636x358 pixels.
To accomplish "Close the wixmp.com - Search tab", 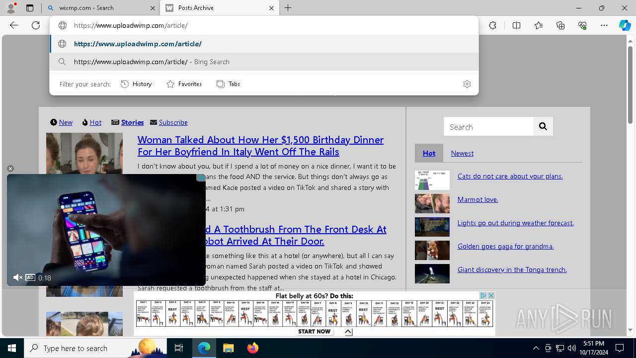I will pyautogui.click(x=152, y=8).
